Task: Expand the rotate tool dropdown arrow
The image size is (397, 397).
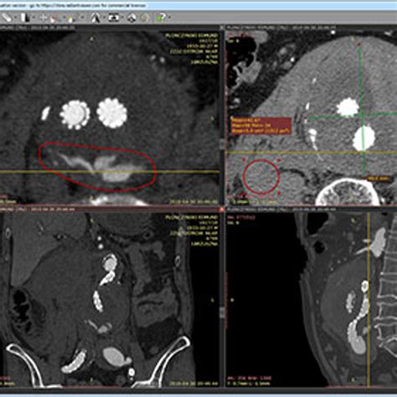Action: pyautogui.click(x=82, y=18)
